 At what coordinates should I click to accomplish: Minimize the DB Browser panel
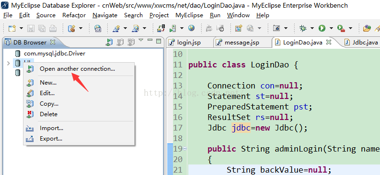(150, 40)
